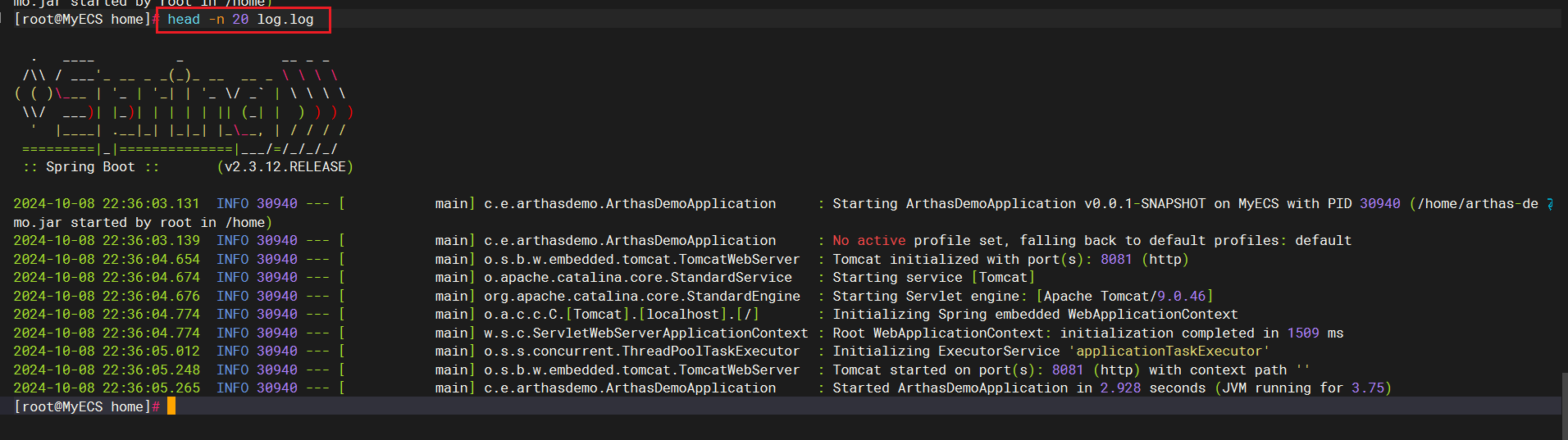1568x440 pixels.
Task: Click 'mo.jar started by root in /home)' line
Action: click(x=143, y=223)
